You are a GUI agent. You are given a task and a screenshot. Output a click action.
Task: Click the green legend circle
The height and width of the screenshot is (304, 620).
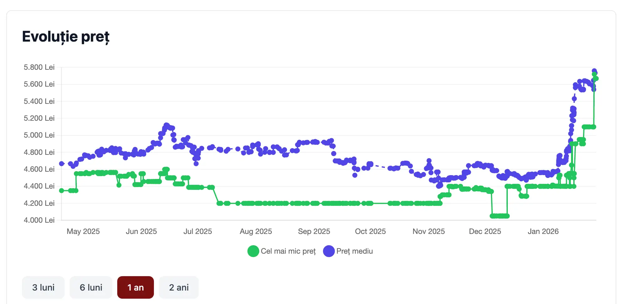coord(253,251)
